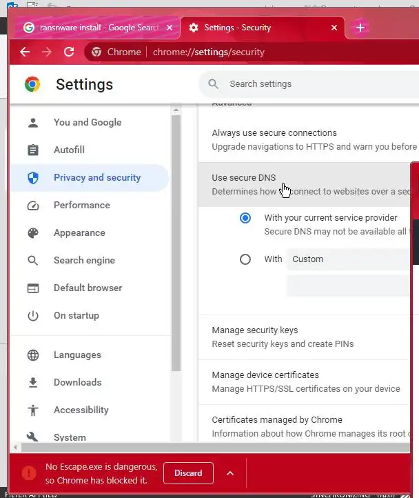Viewport: 419px width, 498px height.
Task: Reload the page with the refresh icon
Action: point(69,52)
